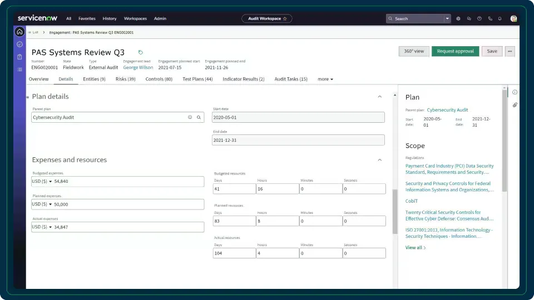Open the search scope dropdown arrow
The height and width of the screenshot is (300, 534).
(x=447, y=19)
